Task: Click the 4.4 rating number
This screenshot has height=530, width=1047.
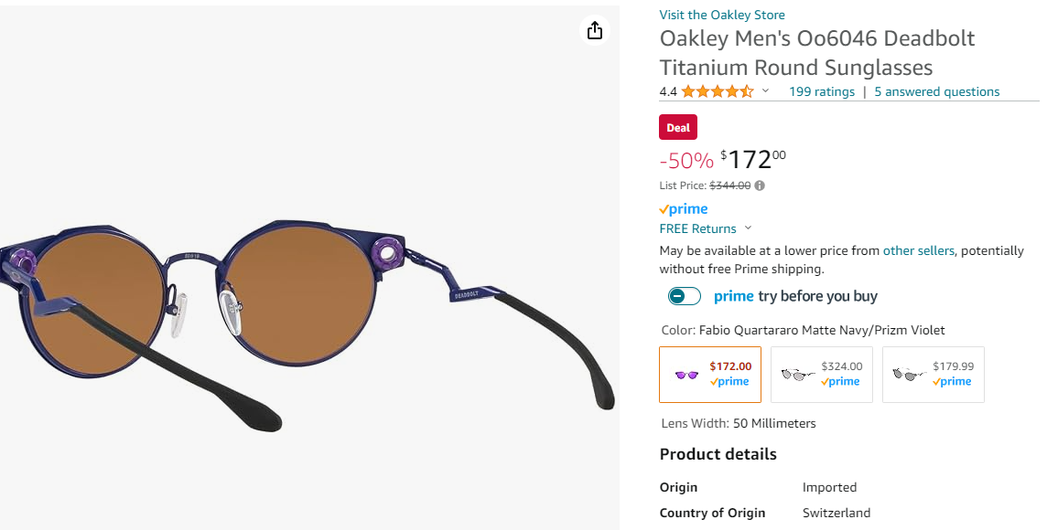Action: point(668,91)
